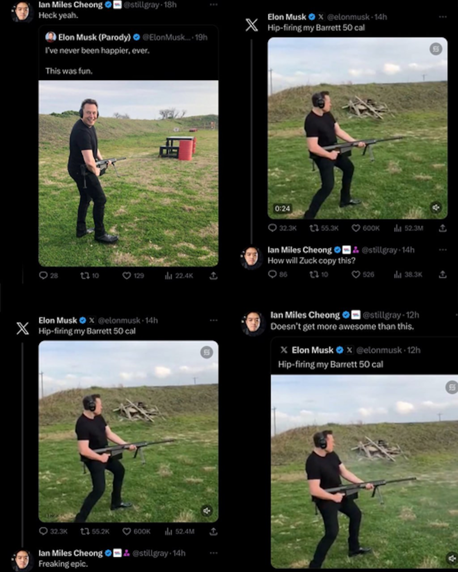Click Ian Miles Cheong's avatar beside "Freaking epic."

click(22, 560)
